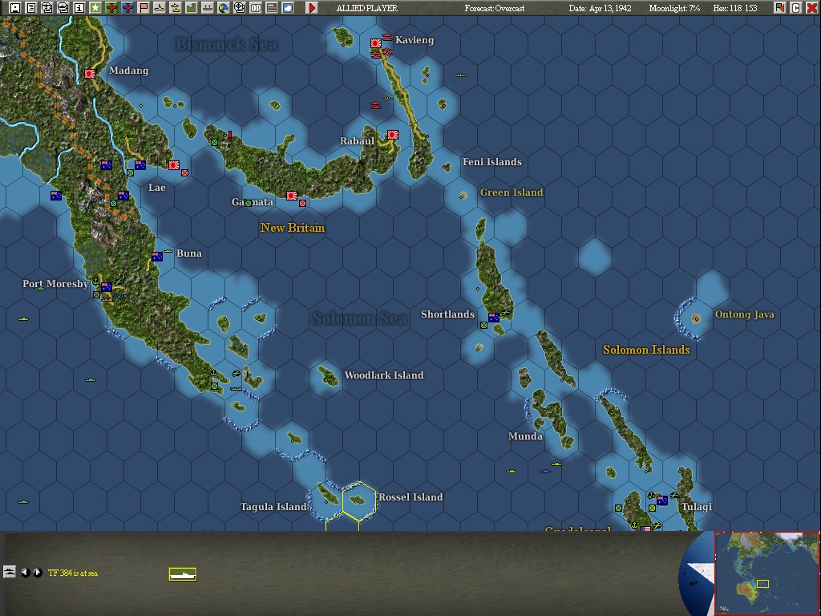Select the Japanese flag at Lae
Screen dimensions: 821x616
point(174,165)
